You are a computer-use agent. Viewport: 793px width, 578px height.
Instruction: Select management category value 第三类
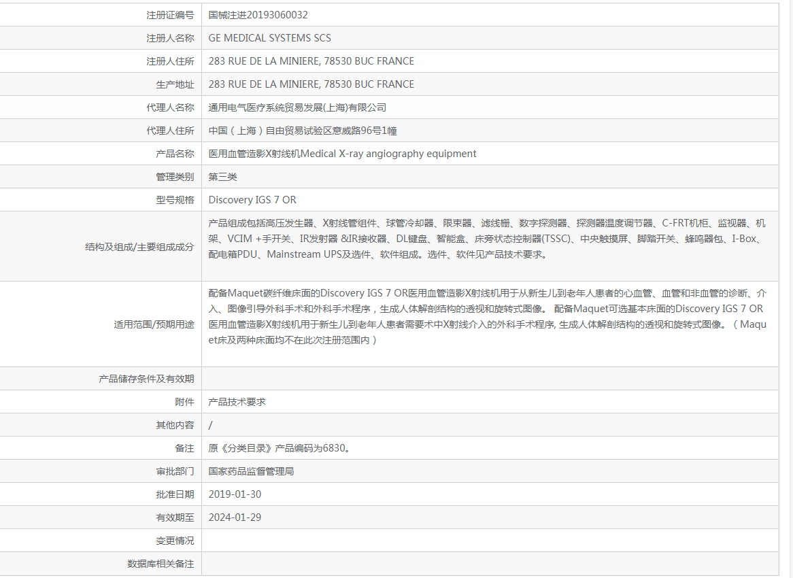click(x=222, y=177)
